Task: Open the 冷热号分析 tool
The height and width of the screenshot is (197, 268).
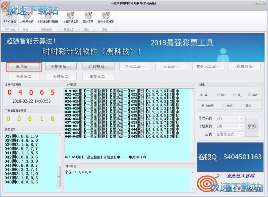Action: (27, 17)
